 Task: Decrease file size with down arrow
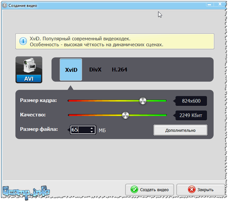(92, 132)
